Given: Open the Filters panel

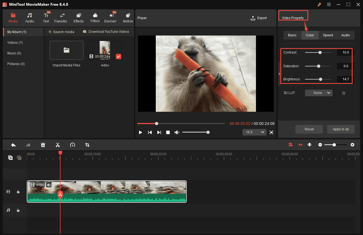Looking at the screenshot, I should pos(95,17).
